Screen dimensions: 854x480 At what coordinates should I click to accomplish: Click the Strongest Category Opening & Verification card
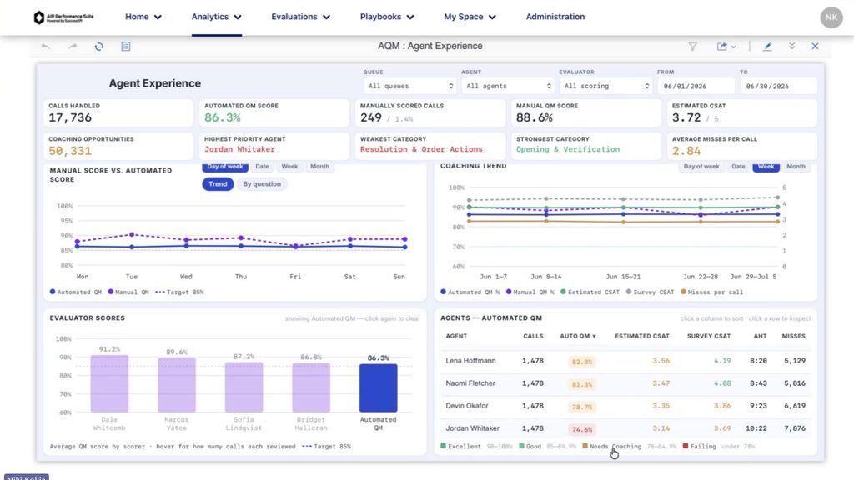586,145
